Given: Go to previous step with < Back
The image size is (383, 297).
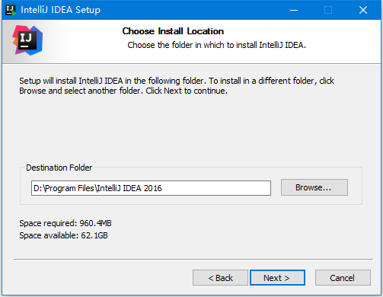Looking at the screenshot, I should (220, 278).
